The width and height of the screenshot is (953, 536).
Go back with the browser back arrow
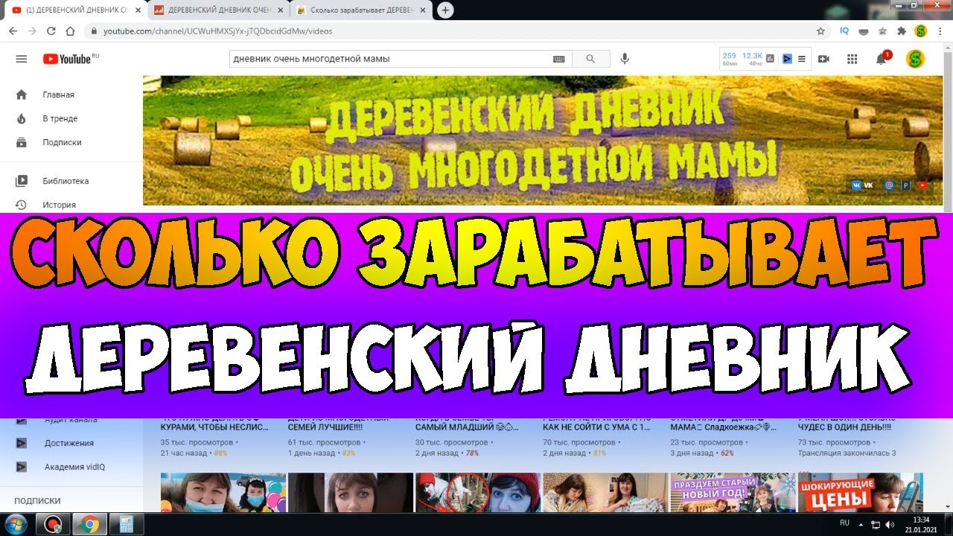point(13,31)
